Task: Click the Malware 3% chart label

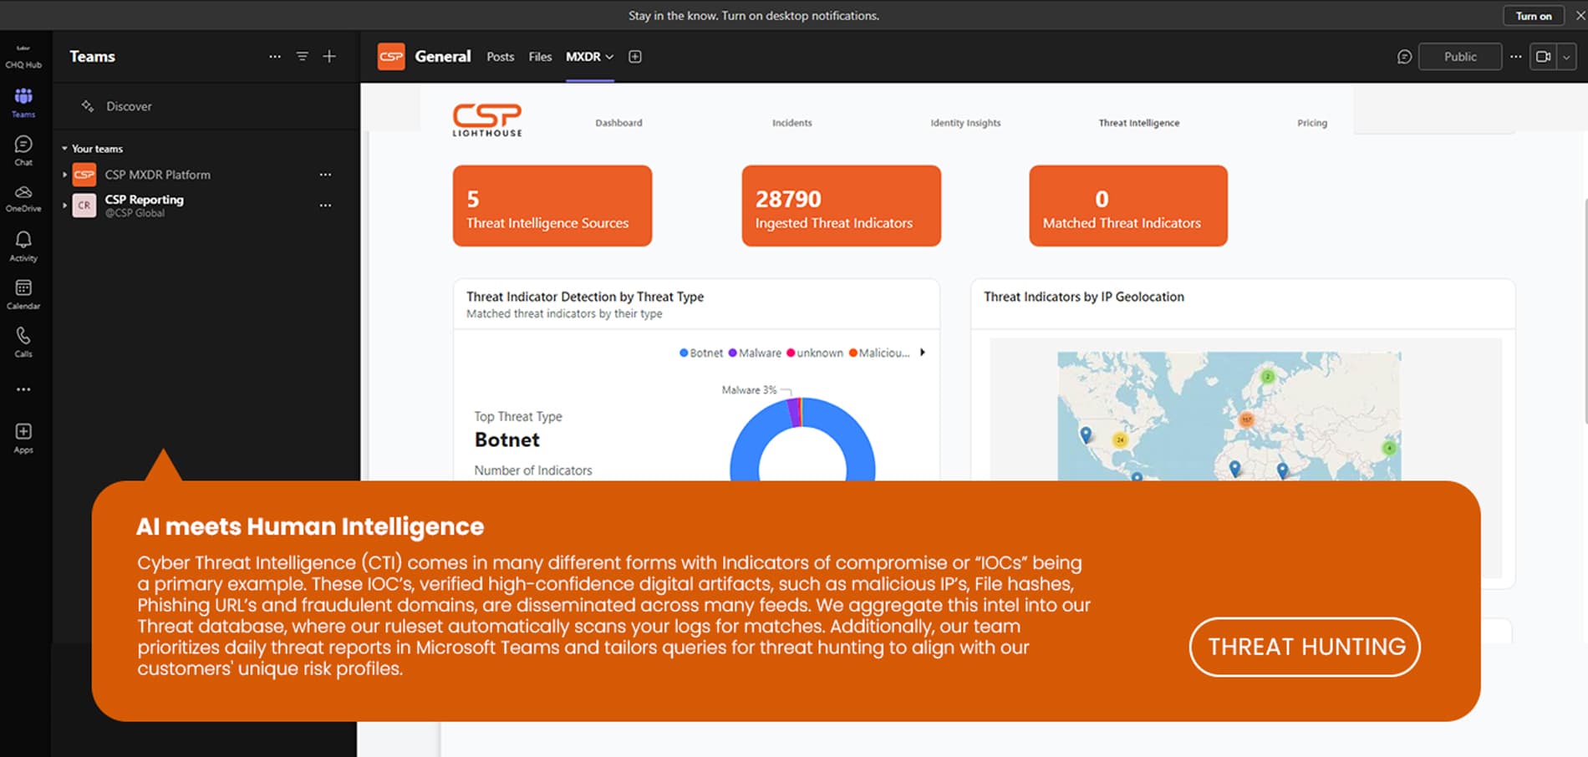Action: point(749,390)
